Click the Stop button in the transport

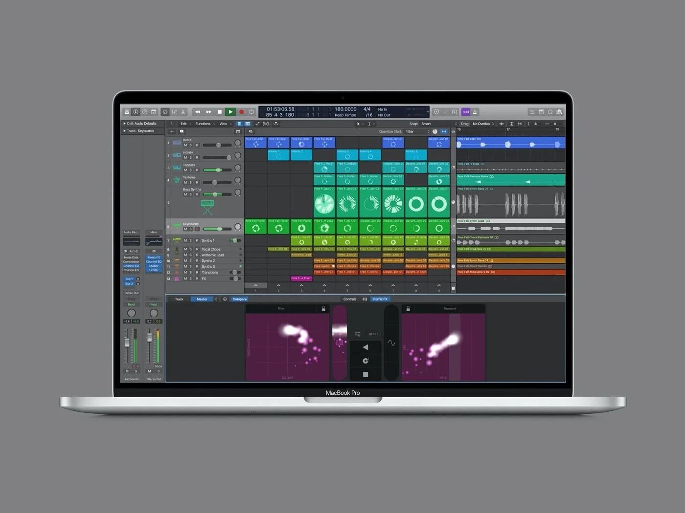219,111
